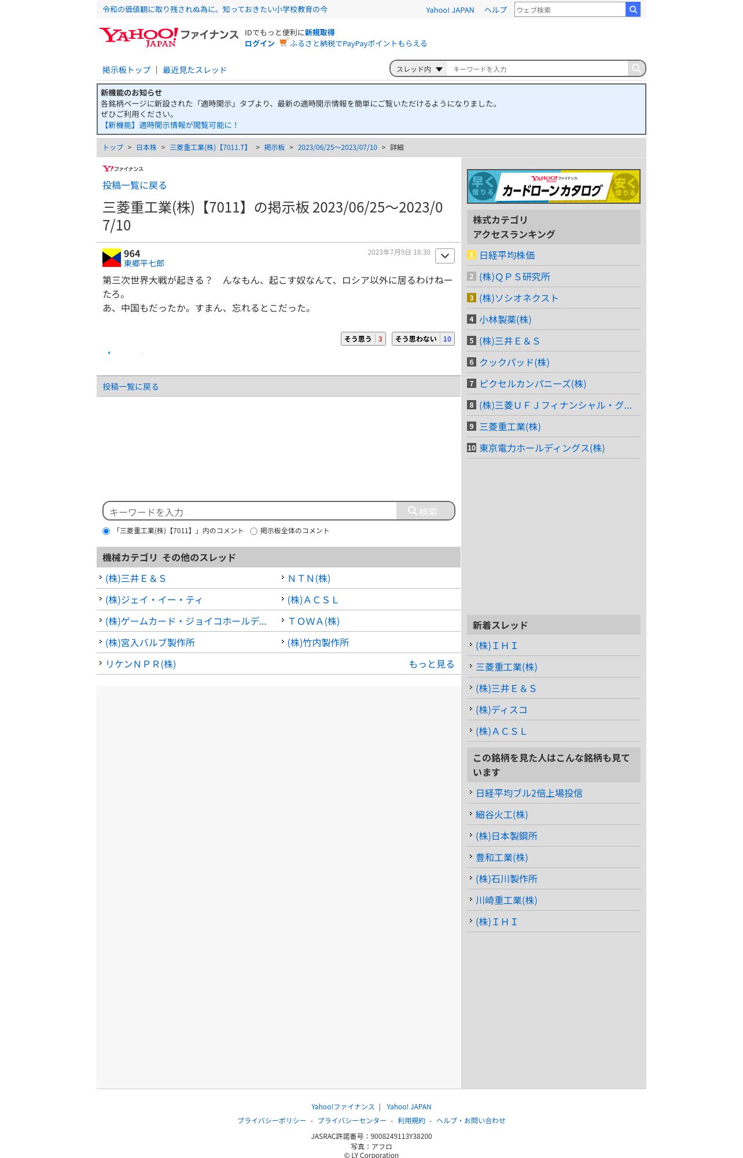Image resolution: width=743 pixels, height=1158 pixels.
Task: Open 【新機能】適時開示情報が閲覧可能に！ notice link
Action: click(170, 125)
